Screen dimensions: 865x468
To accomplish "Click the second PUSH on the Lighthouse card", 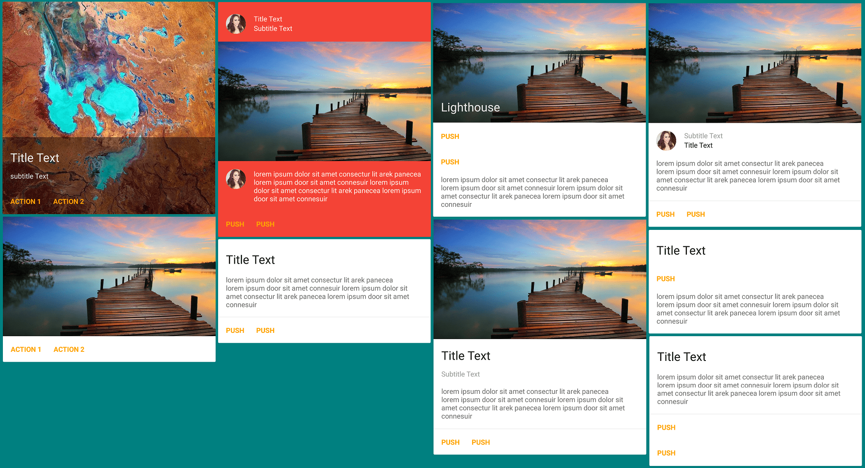I will [450, 162].
